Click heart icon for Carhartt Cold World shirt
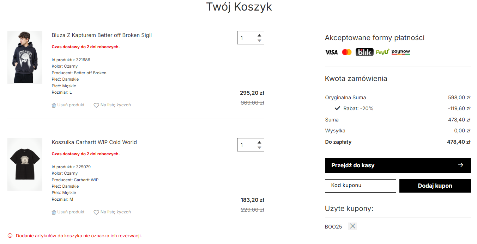Screen dimensions: 477x244 coord(96,212)
